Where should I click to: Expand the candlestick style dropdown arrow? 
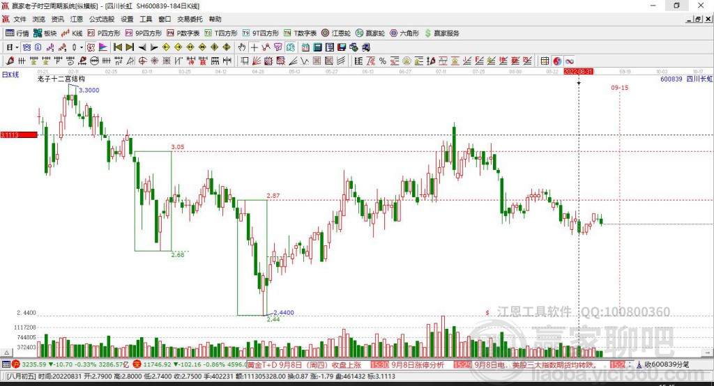(x=82, y=47)
